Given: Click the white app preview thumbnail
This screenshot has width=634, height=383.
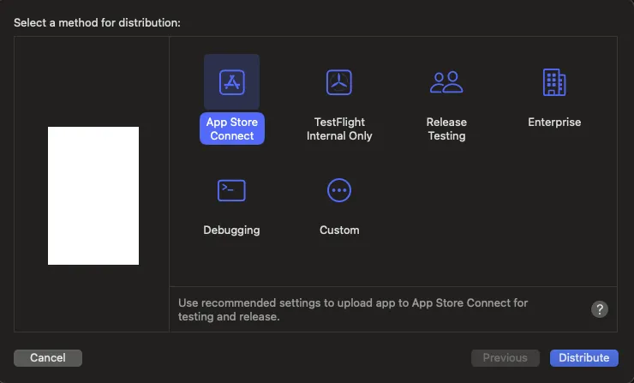Looking at the screenshot, I should (x=93, y=195).
